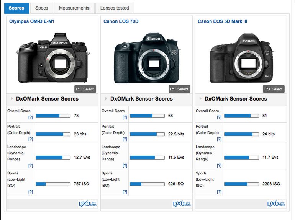Click Olympus E-M1 color depth score bar
This screenshot has height=220, width=295.
click(x=53, y=134)
